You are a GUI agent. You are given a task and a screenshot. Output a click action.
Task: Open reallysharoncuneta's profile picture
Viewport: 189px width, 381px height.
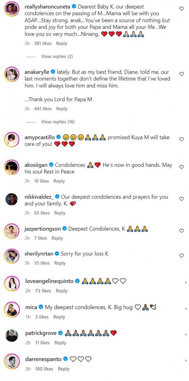12,9
